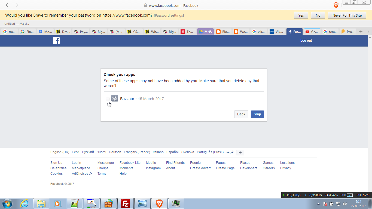The height and width of the screenshot is (209, 372).
Task: Switch language to Deutsch
Action: click(115, 152)
